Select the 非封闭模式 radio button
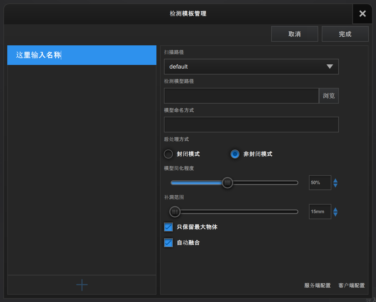This screenshot has height=302, width=376. (x=235, y=154)
